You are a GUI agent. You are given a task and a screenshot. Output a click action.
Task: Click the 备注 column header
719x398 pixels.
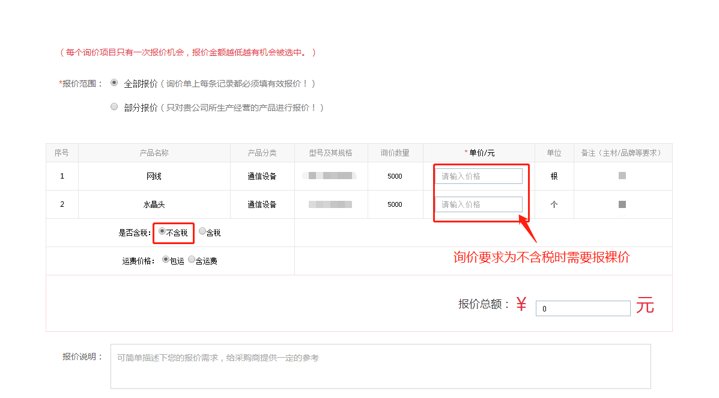[622, 153]
